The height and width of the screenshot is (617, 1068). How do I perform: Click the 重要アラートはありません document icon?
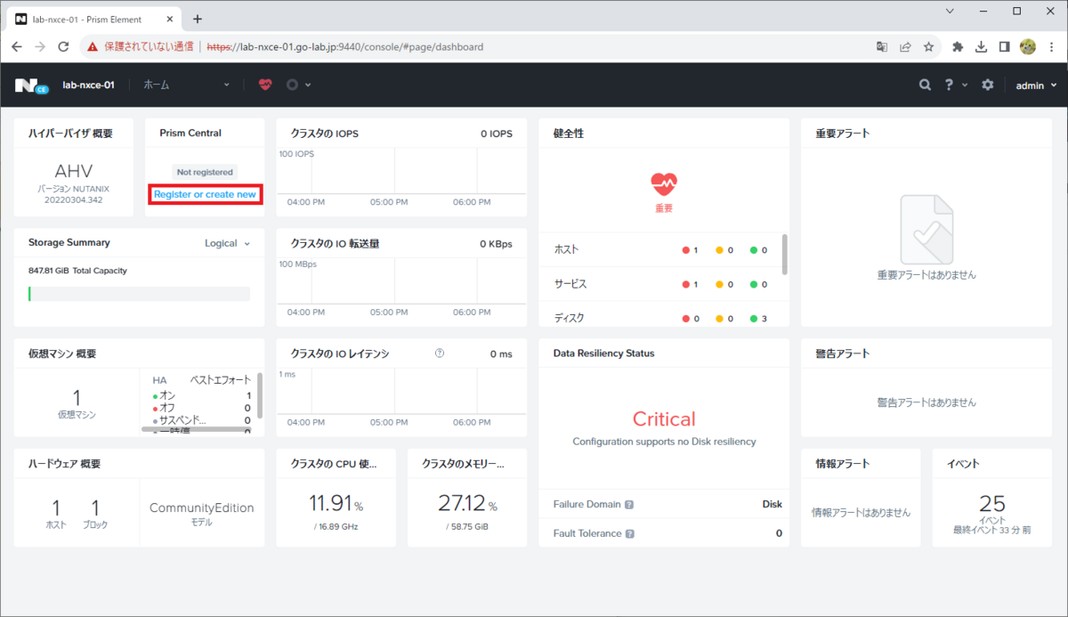(926, 228)
